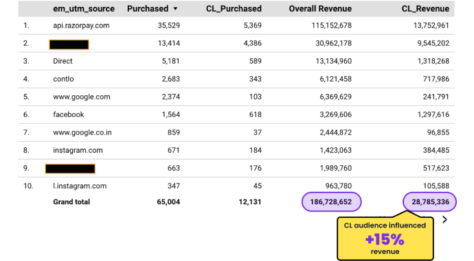Click Overall Revenue value 6,369,629

point(335,97)
